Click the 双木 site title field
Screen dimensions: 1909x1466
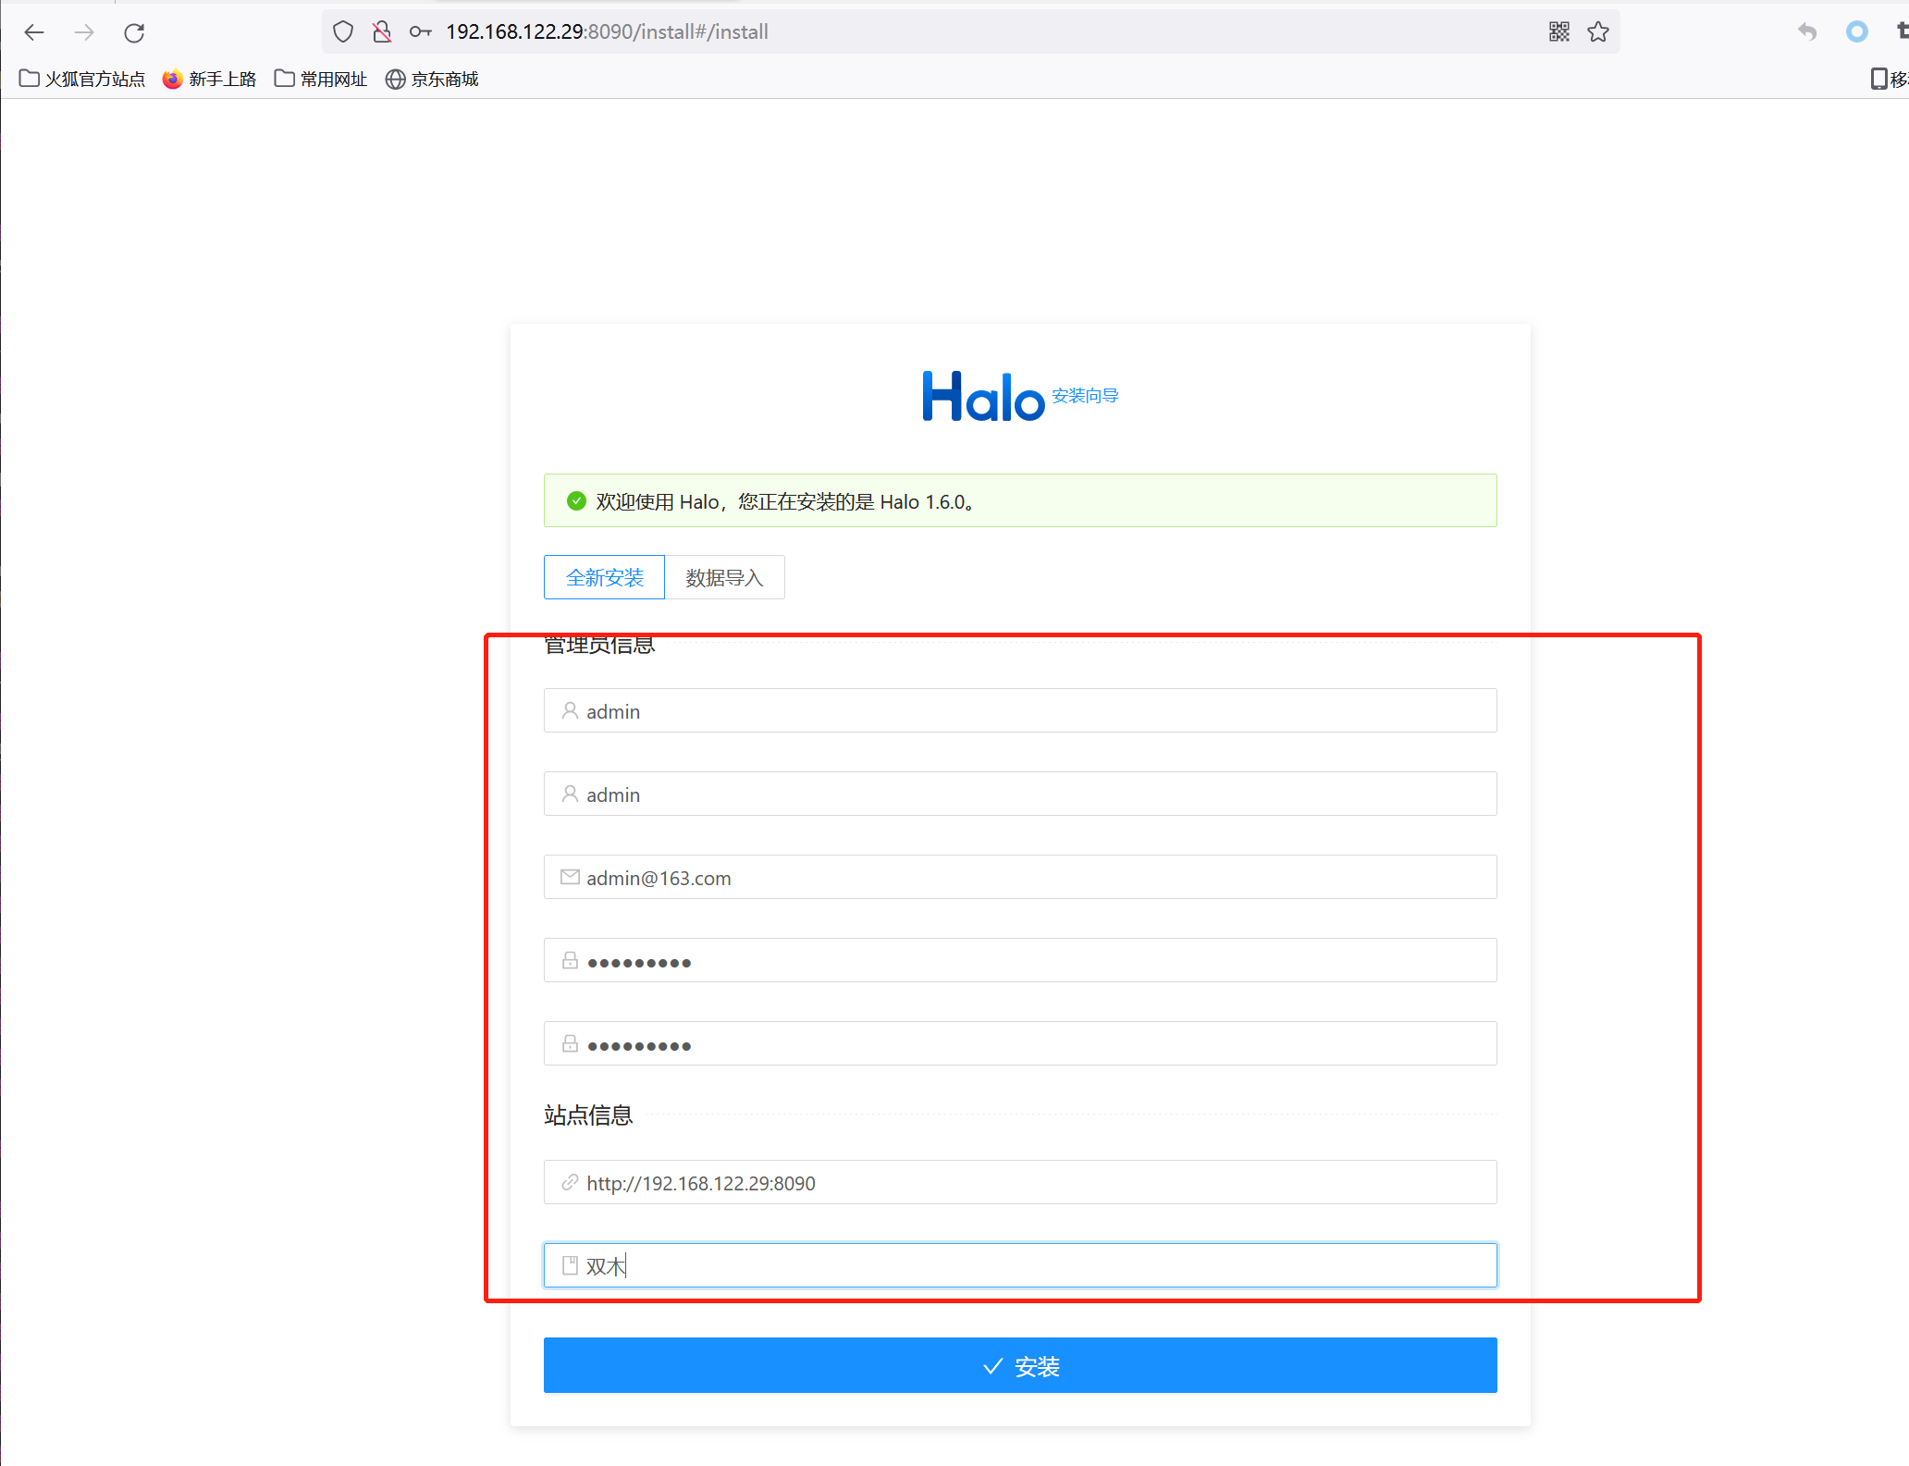pos(1019,1265)
